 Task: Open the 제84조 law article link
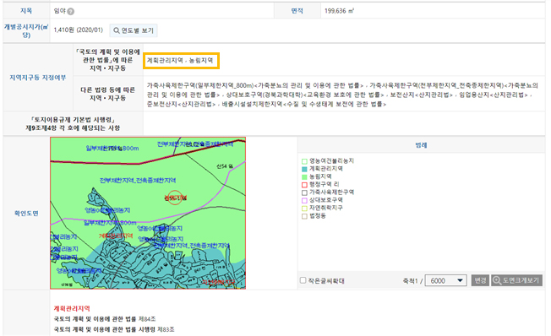(147, 319)
